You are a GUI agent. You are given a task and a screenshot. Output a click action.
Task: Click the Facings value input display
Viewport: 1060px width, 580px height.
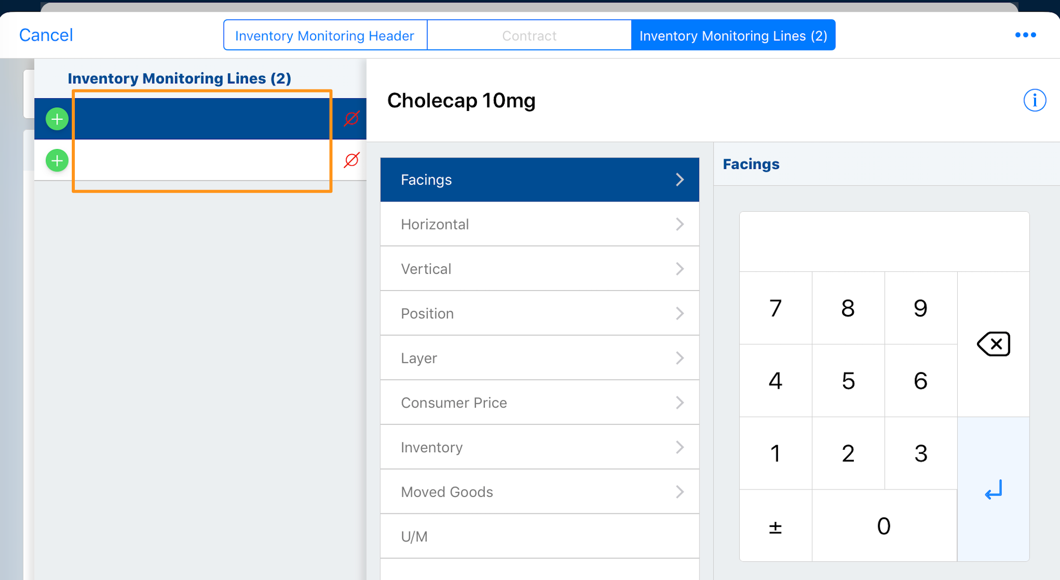[884, 242]
